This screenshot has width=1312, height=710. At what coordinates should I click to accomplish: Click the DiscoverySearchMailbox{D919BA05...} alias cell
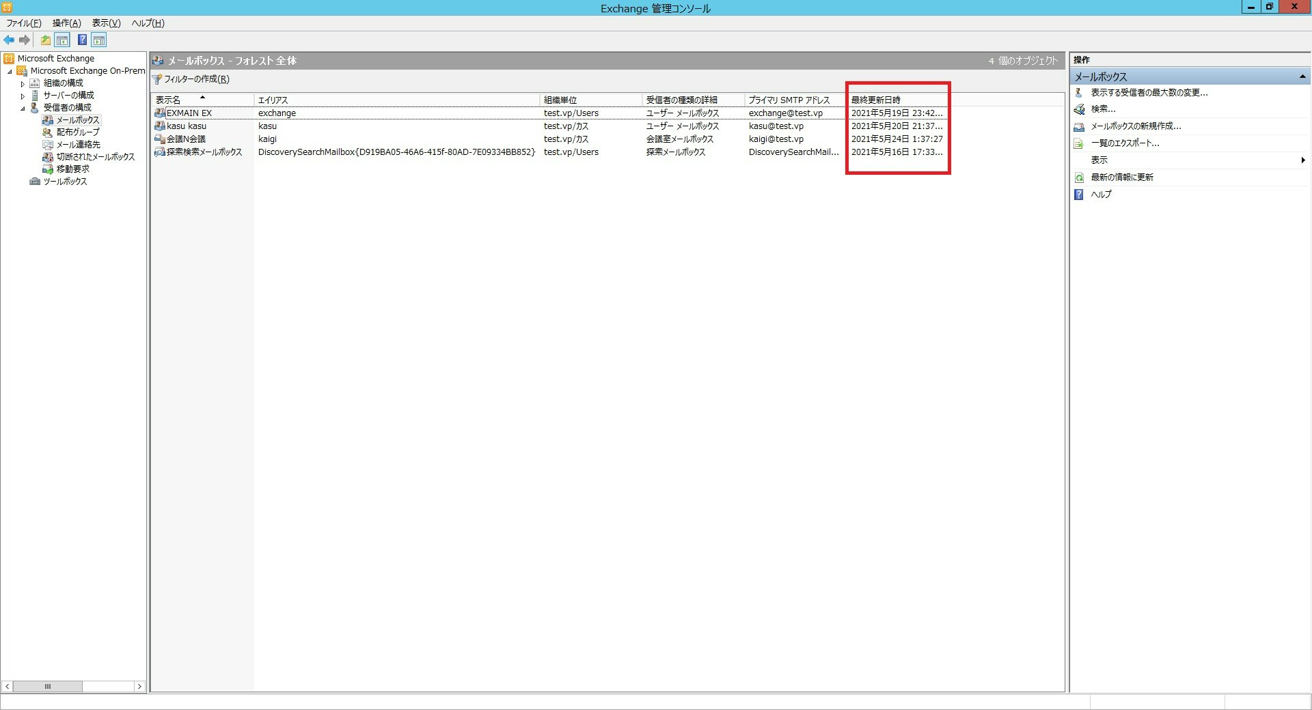click(396, 152)
